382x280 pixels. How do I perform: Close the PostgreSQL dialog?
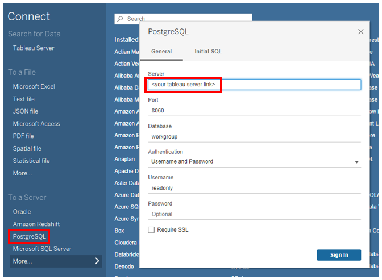pos(361,32)
